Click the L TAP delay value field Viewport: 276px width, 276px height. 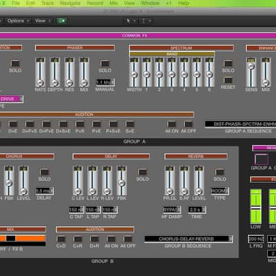93,210
